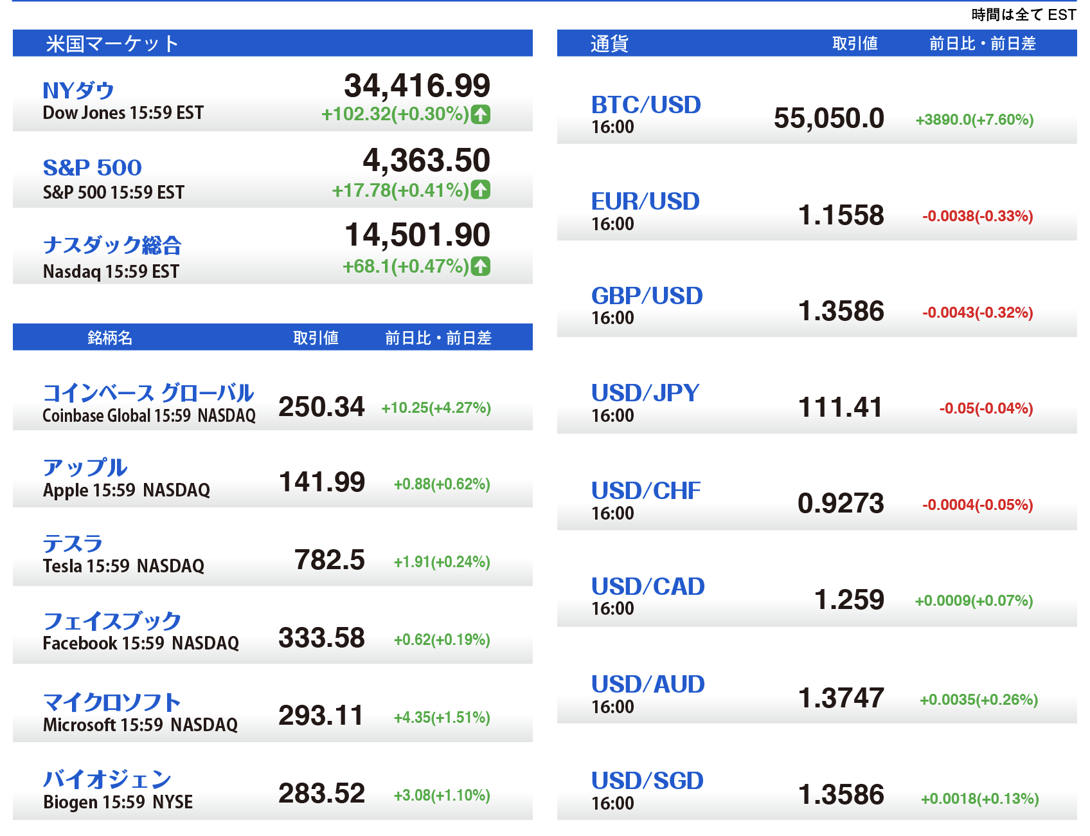
Task: Open the BTC/USD currency pair
Action: [646, 105]
